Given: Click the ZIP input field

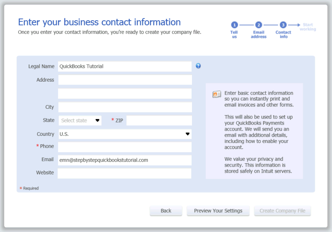Looking at the screenshot, I should (159, 121).
